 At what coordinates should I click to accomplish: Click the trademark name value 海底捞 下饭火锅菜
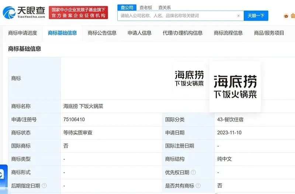(83, 106)
